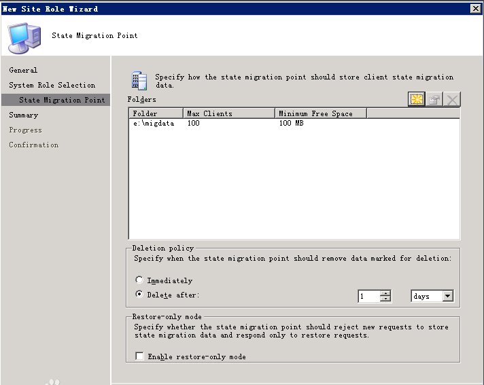The image size is (484, 385).
Task: Jump to the Summary step
Action: [23, 115]
